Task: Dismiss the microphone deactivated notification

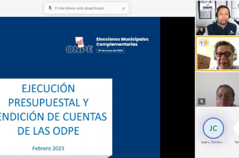Action: (x=123, y=9)
